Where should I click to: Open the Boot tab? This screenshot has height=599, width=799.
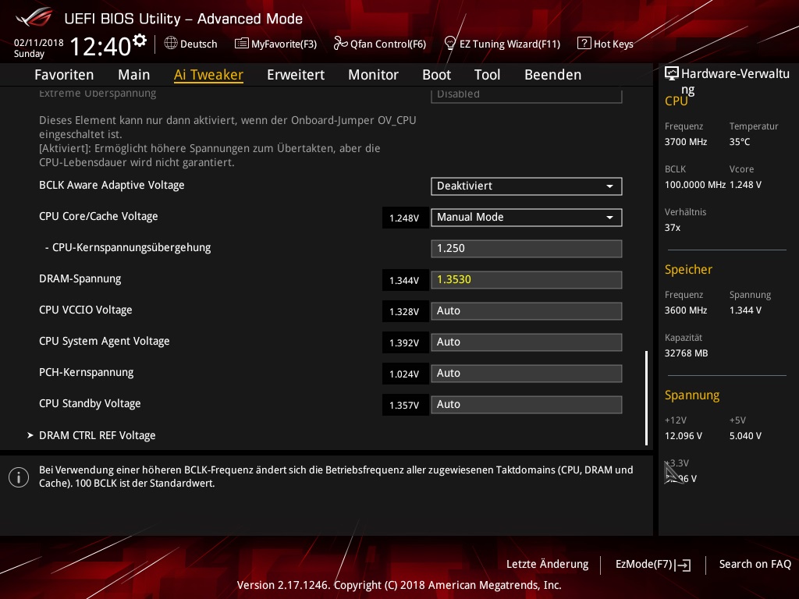click(x=437, y=75)
